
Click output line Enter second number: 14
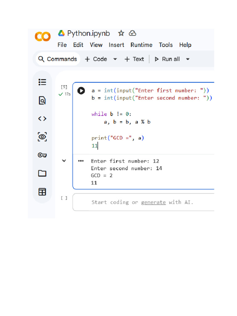(x=127, y=168)
